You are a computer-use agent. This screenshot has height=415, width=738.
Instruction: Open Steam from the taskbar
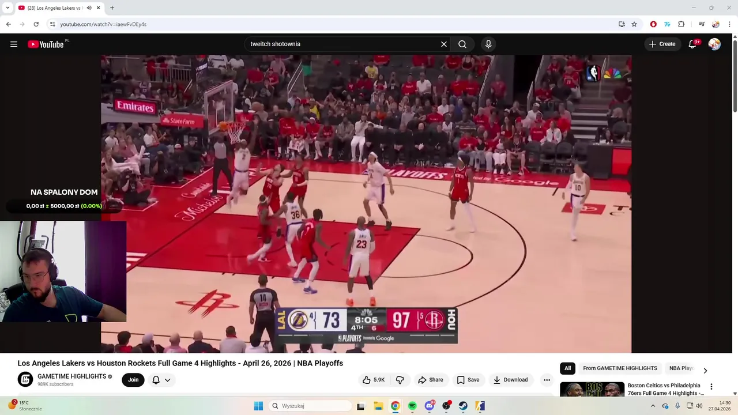[463, 406]
